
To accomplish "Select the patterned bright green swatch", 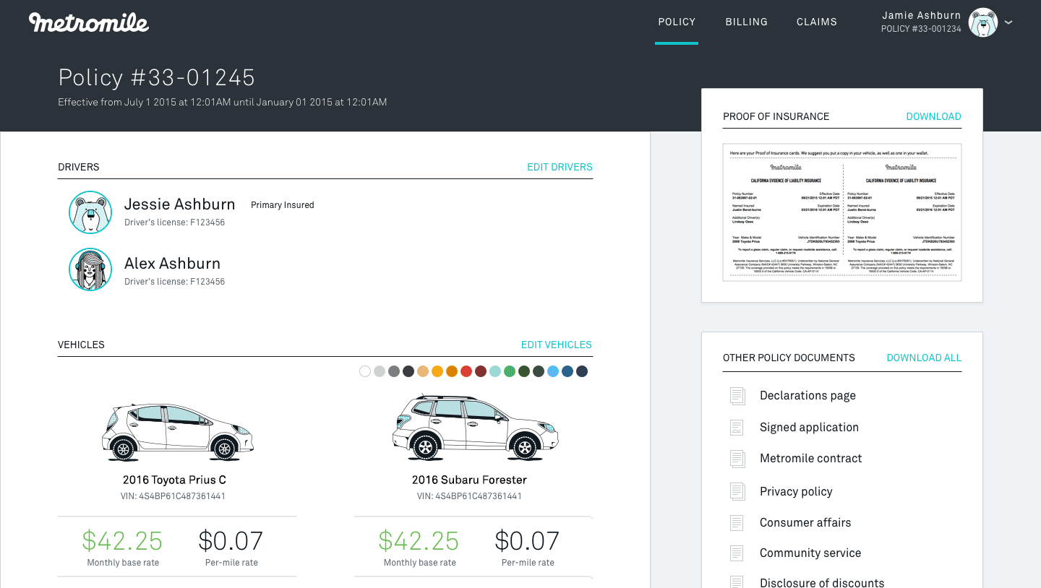I will 510,371.
